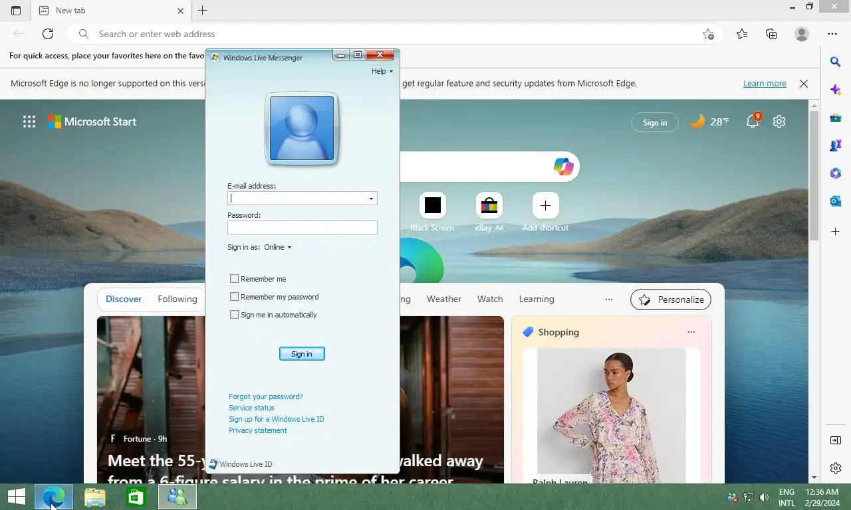The width and height of the screenshot is (851, 510).
Task: Open the Collections icon in Edge toolbar
Action: (x=771, y=34)
